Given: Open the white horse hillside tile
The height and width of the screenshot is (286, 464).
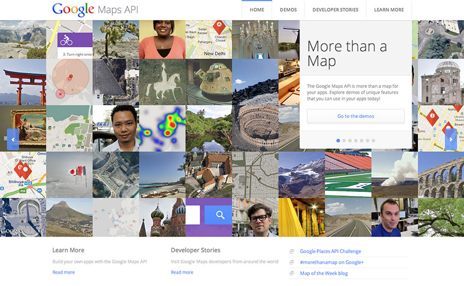Looking at the screenshot, I should point(162,82).
